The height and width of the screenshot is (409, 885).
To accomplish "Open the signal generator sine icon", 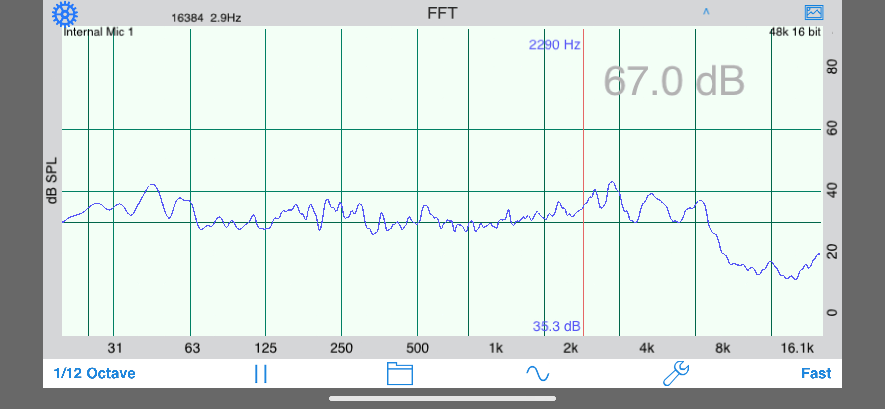I will [538, 373].
